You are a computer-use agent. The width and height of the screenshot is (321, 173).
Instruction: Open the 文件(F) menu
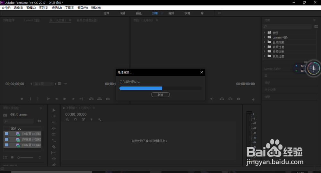[x=6, y=8]
